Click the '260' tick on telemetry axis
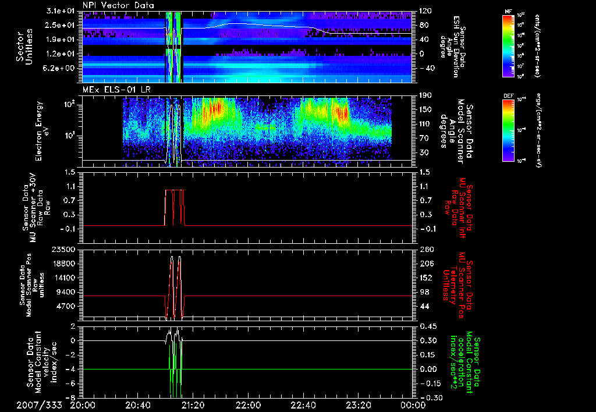The image size is (596, 412). pyautogui.click(x=426, y=250)
